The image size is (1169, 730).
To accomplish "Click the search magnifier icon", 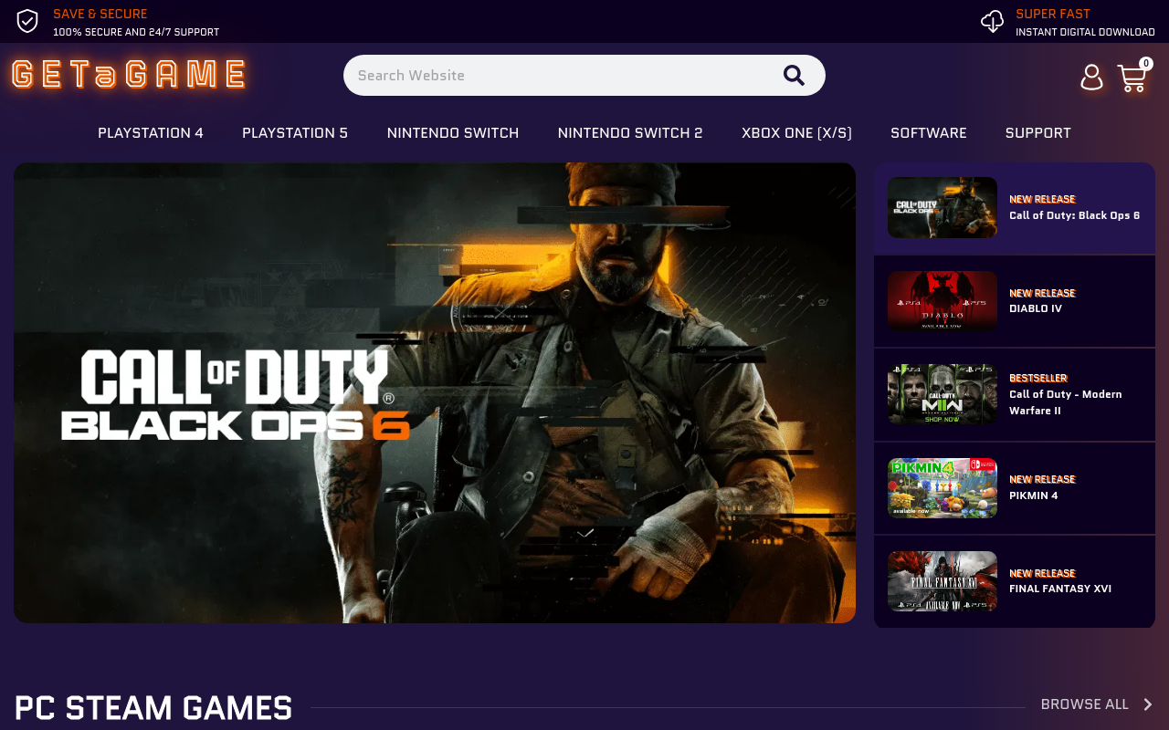I will point(794,75).
